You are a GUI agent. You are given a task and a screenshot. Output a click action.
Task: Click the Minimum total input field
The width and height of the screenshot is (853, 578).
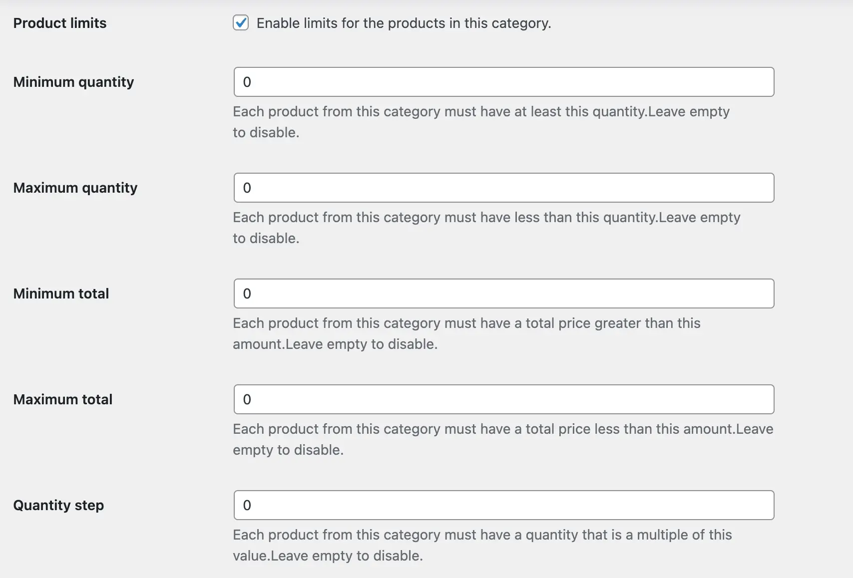[x=503, y=293]
